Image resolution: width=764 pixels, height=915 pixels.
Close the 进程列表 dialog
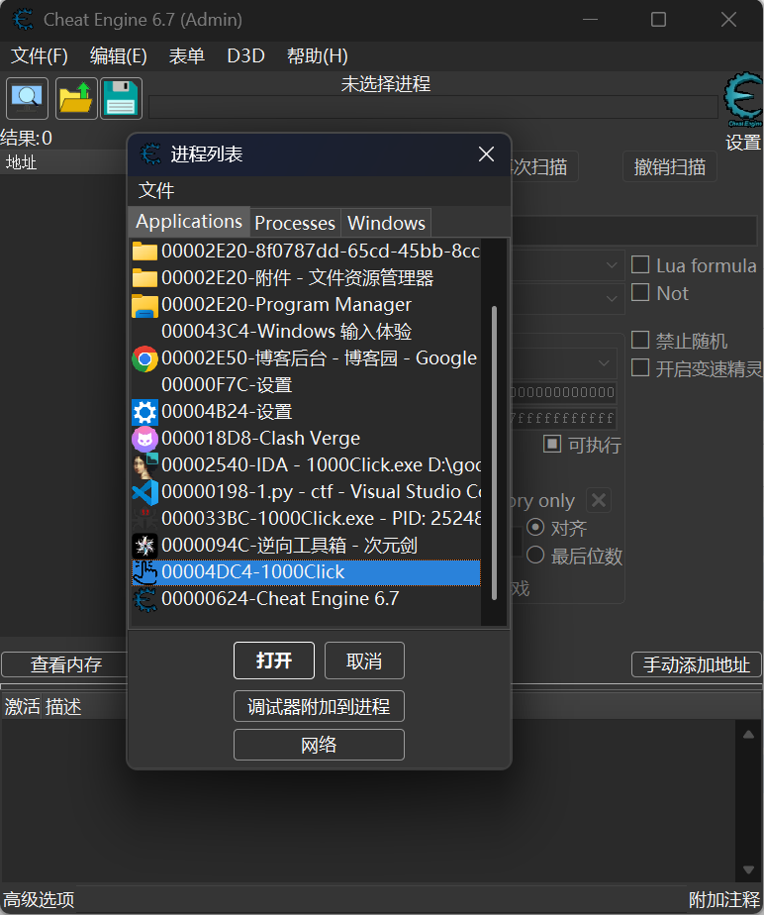click(x=486, y=154)
